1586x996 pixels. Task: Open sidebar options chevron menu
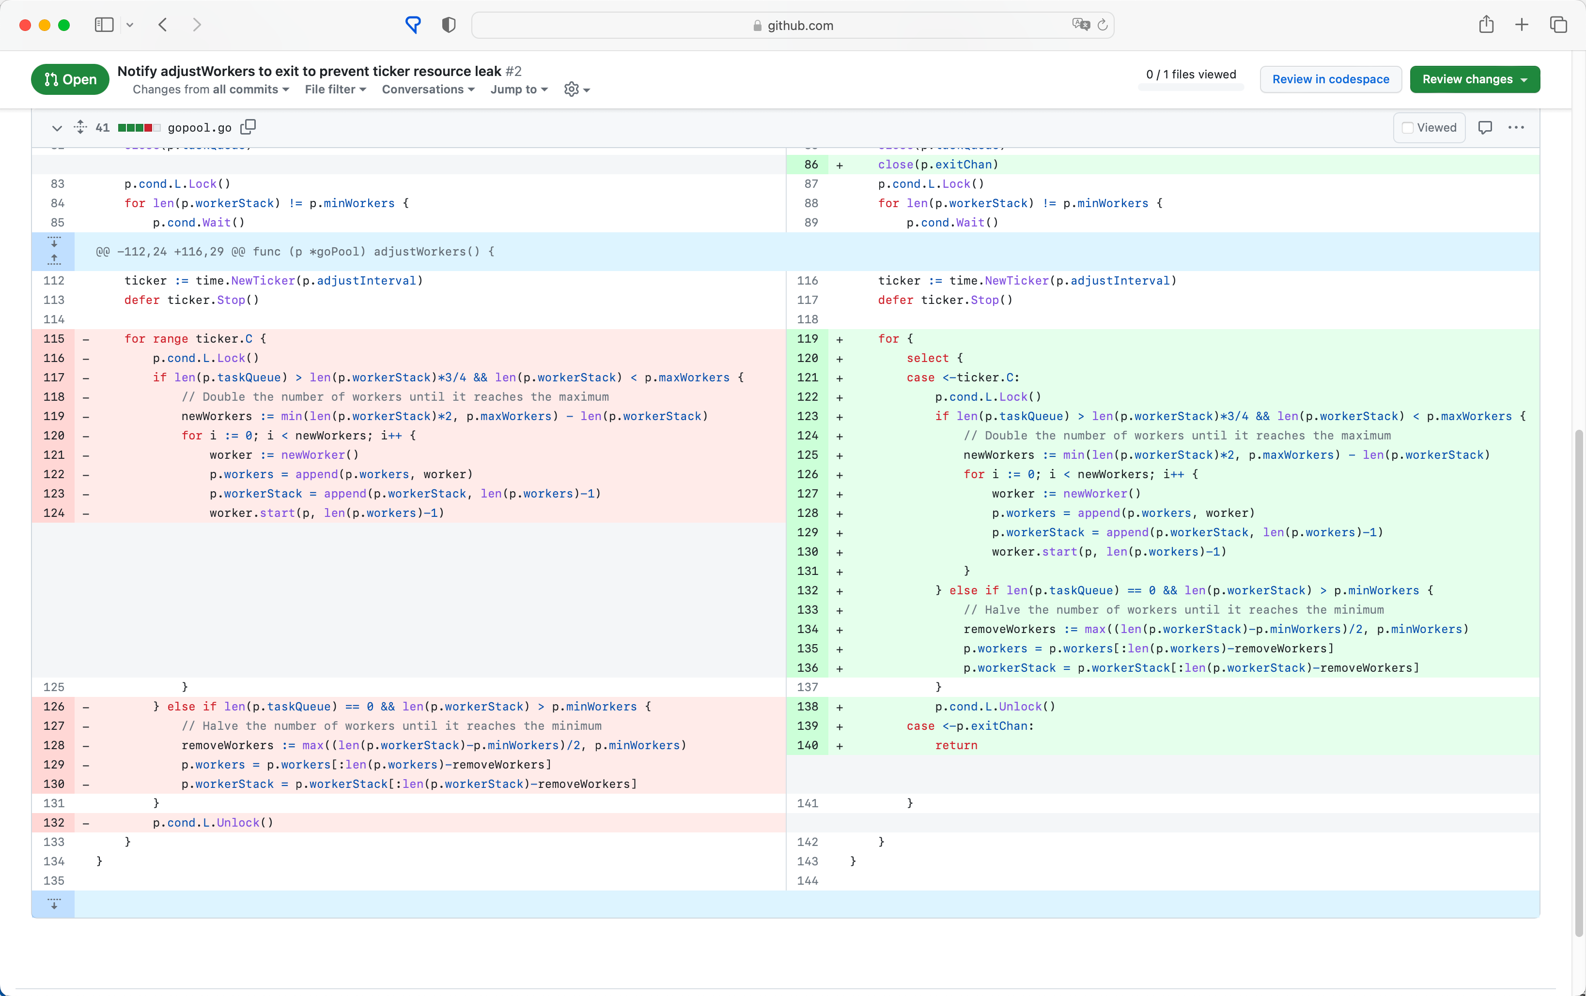point(130,25)
